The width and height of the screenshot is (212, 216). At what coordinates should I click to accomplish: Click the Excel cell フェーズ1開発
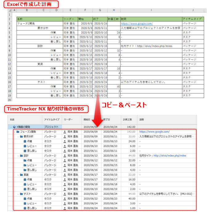tap(40, 23)
